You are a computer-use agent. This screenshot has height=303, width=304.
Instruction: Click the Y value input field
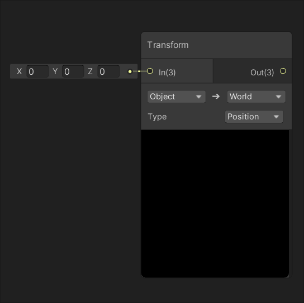click(x=73, y=71)
